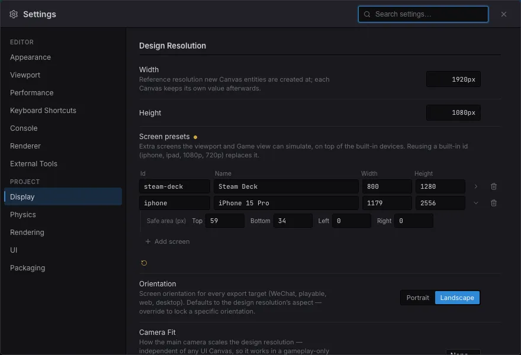Collapse the iphone preset row chevron
521x355 pixels.
click(x=476, y=203)
